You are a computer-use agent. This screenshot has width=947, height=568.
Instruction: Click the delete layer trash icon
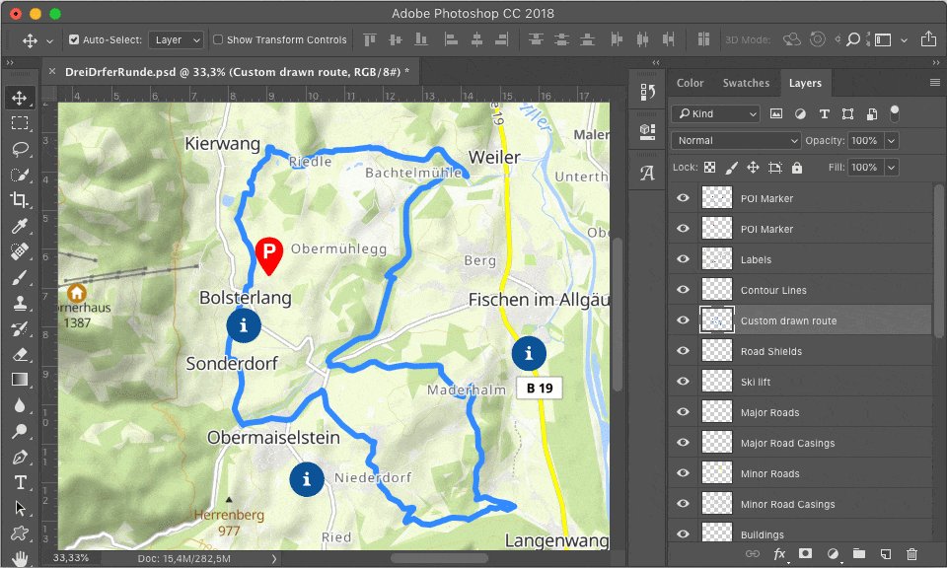tap(911, 555)
